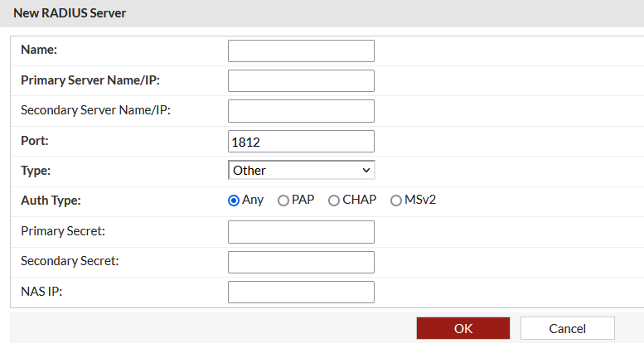Image resolution: width=644 pixels, height=353 pixels.
Task: Click the Primary Secret input box
Action: coord(301,232)
